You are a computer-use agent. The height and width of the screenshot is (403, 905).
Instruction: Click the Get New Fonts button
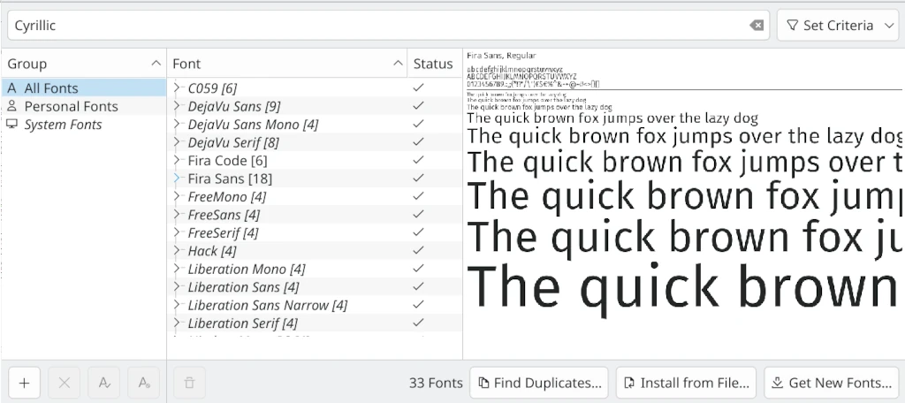831,383
